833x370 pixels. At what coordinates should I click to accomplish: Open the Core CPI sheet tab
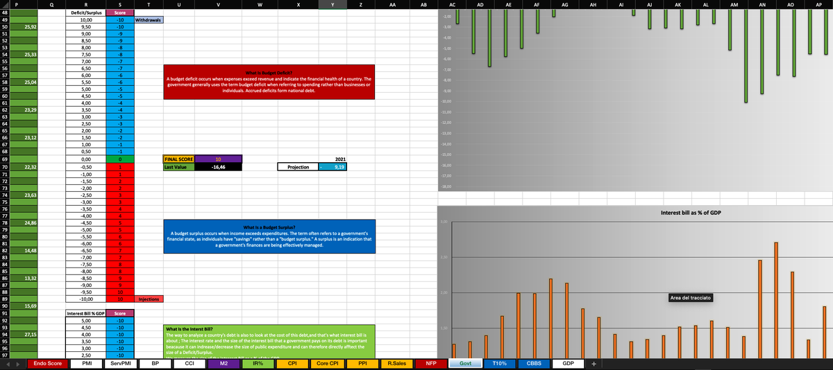coord(327,364)
